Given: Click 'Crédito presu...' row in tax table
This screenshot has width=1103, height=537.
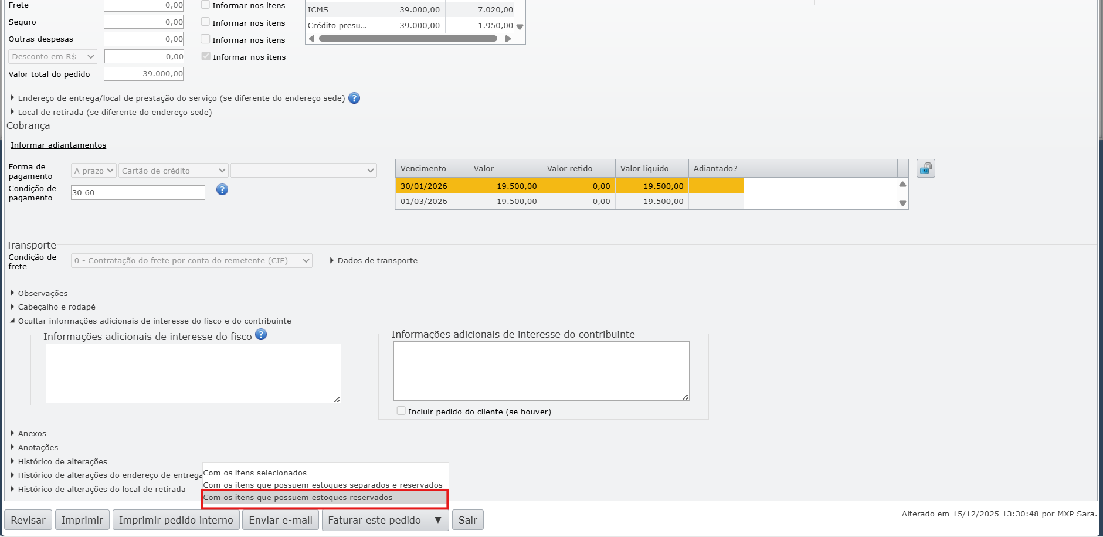Looking at the screenshot, I should pyautogui.click(x=410, y=26).
